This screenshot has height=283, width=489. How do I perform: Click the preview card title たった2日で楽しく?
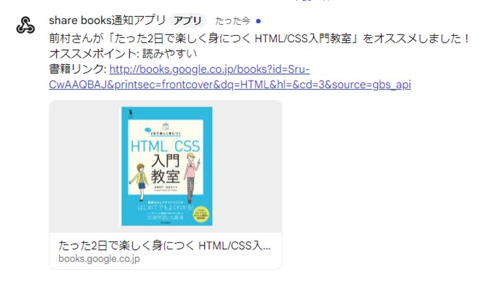coord(164,245)
